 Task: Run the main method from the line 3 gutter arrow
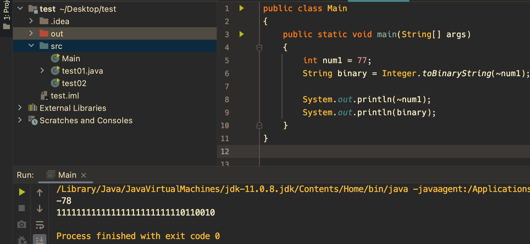(242, 34)
